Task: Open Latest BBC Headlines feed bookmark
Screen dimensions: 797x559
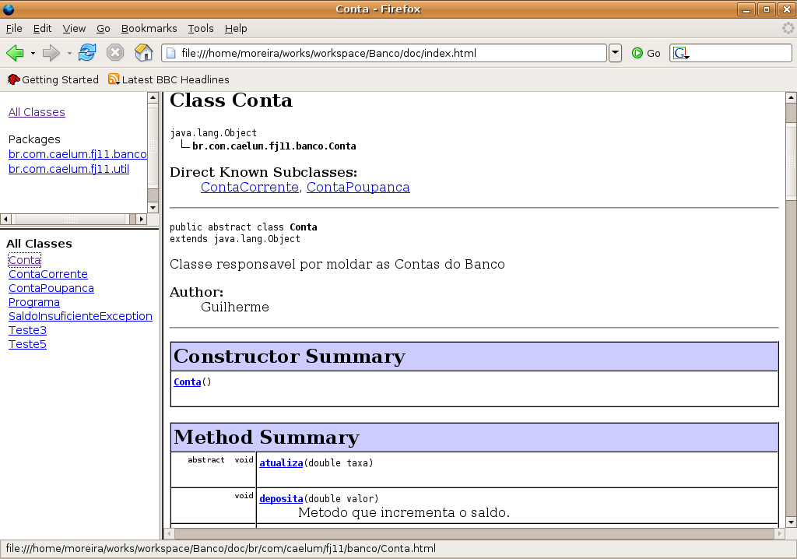Action: 168,79
